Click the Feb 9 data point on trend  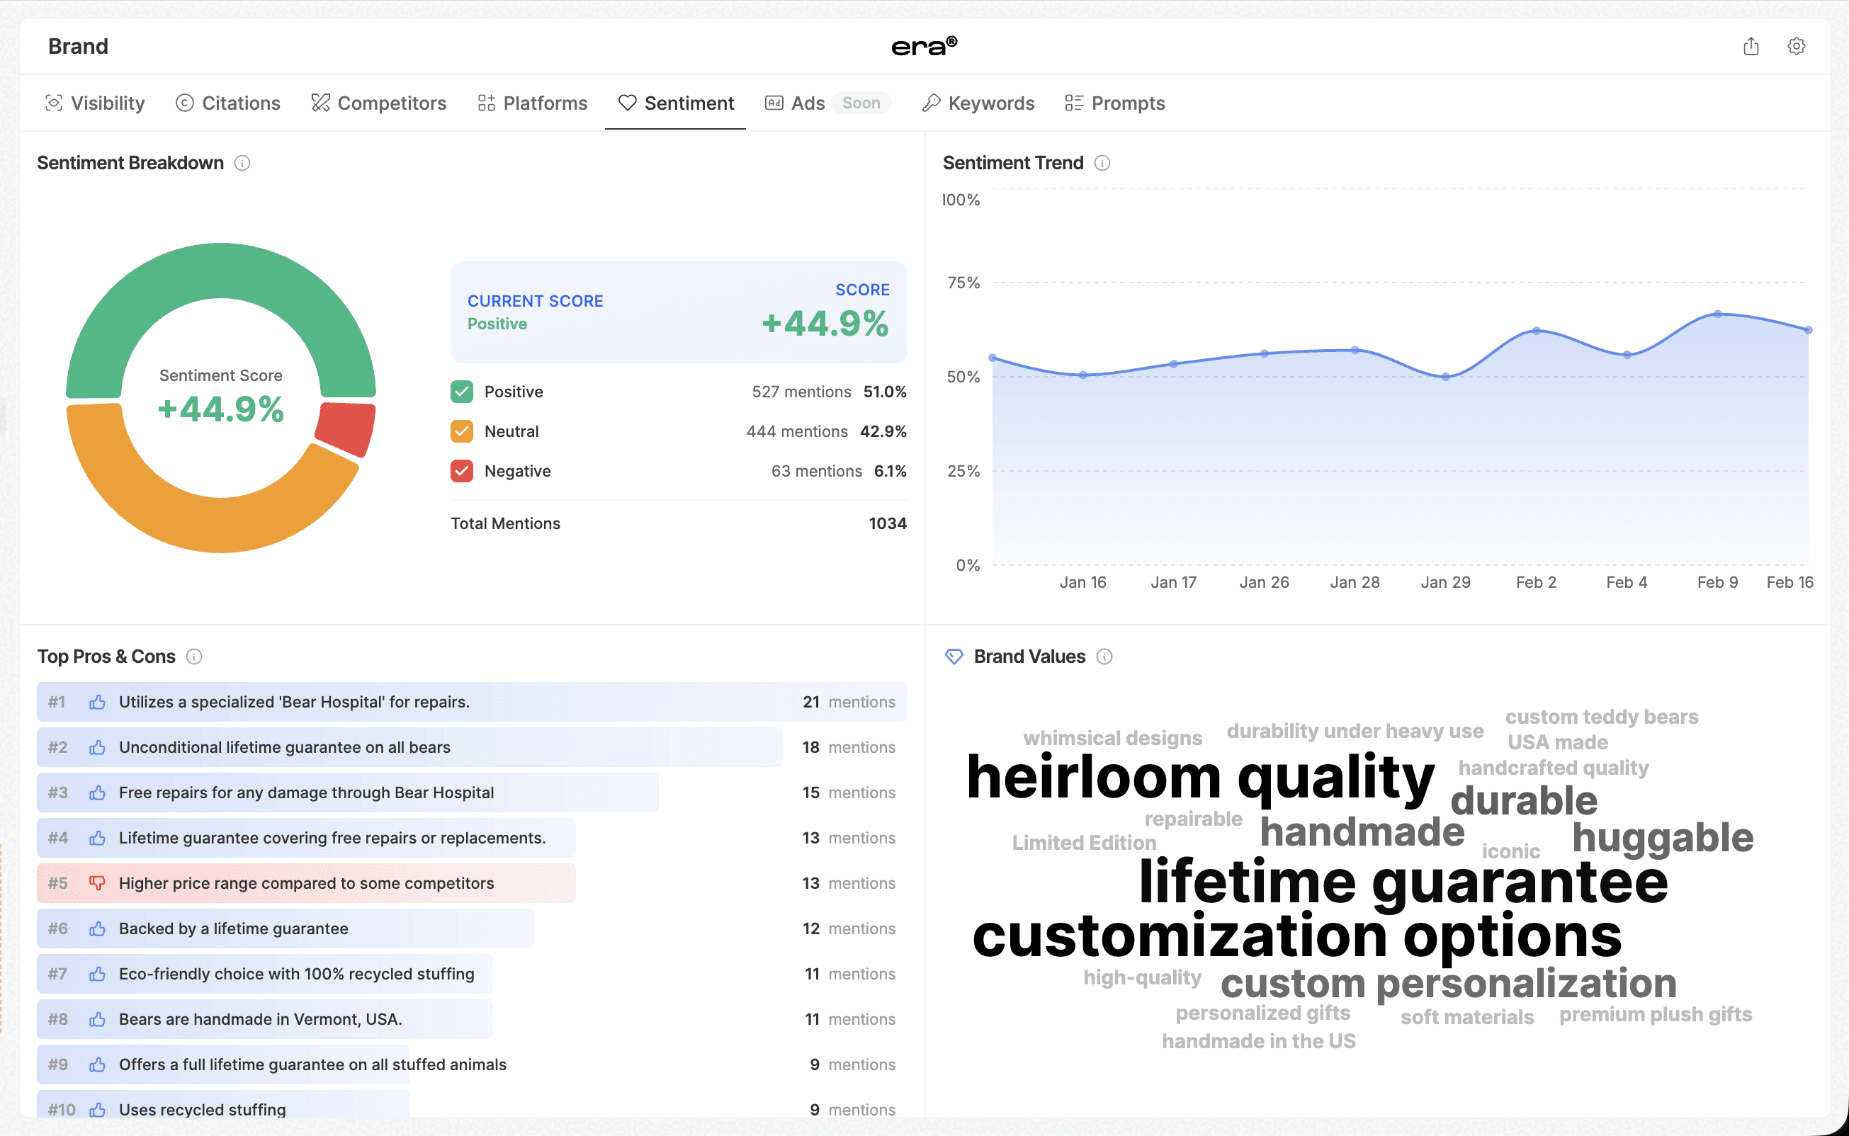[1717, 314]
